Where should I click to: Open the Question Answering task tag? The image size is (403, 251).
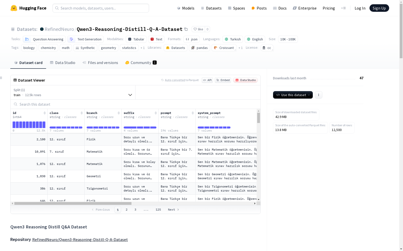[44, 39]
